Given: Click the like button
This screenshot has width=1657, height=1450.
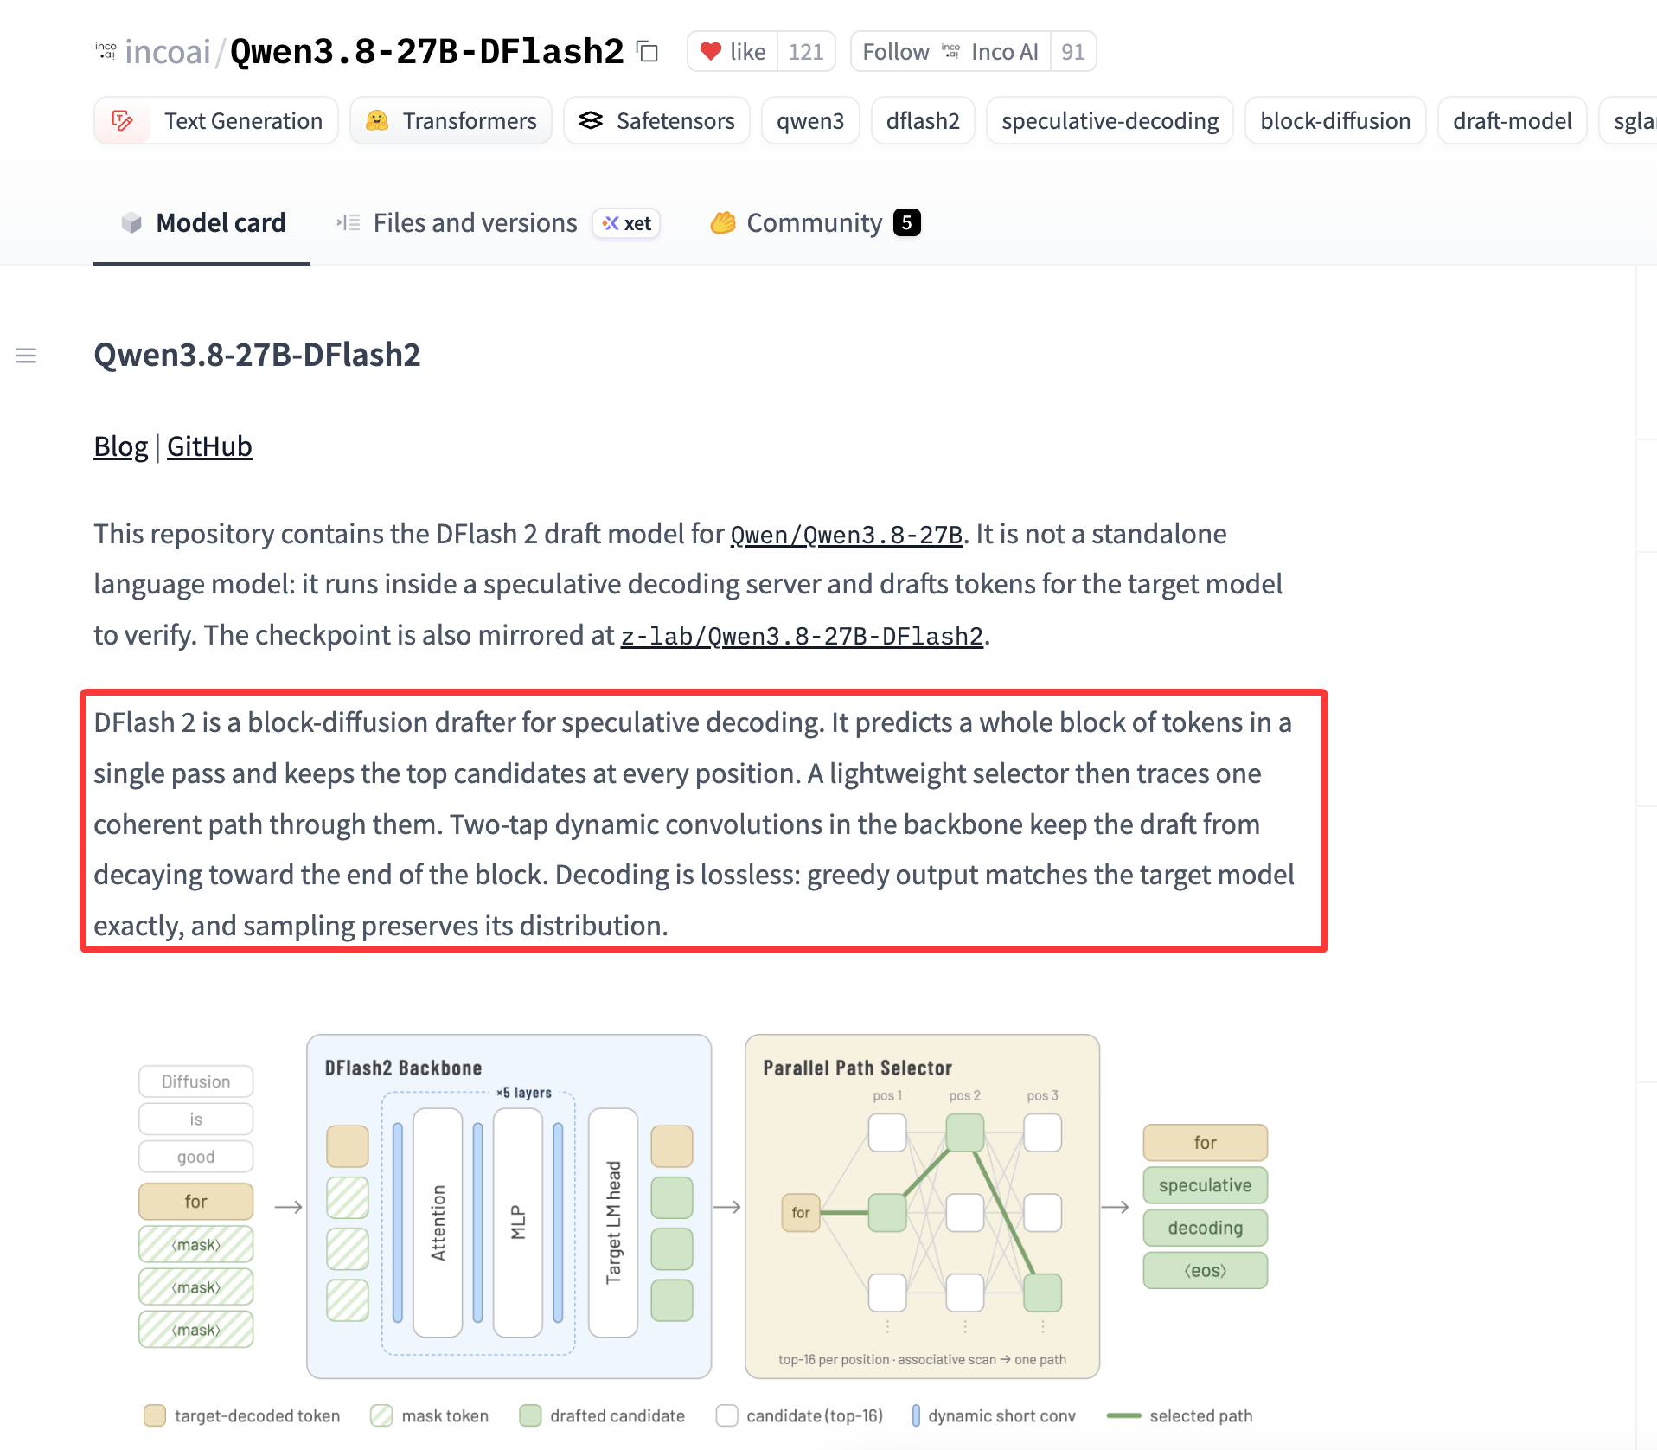Looking at the screenshot, I should pos(733,52).
